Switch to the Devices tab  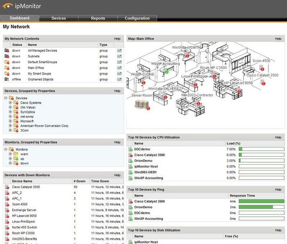[58, 18]
